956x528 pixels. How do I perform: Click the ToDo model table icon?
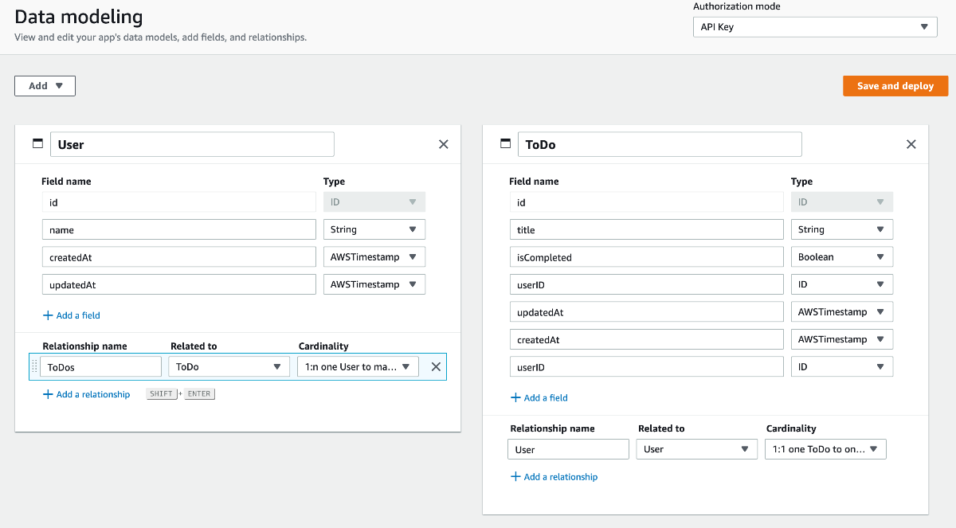pos(505,144)
